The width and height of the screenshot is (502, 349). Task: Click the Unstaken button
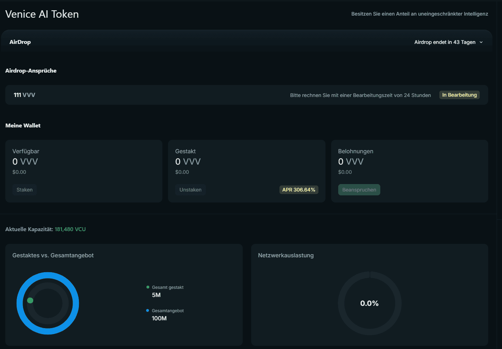tap(190, 190)
